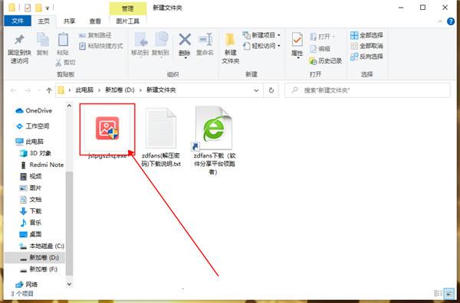
Task: Click 新加卷 (D:) in address breadcrumb
Action: click(x=120, y=90)
